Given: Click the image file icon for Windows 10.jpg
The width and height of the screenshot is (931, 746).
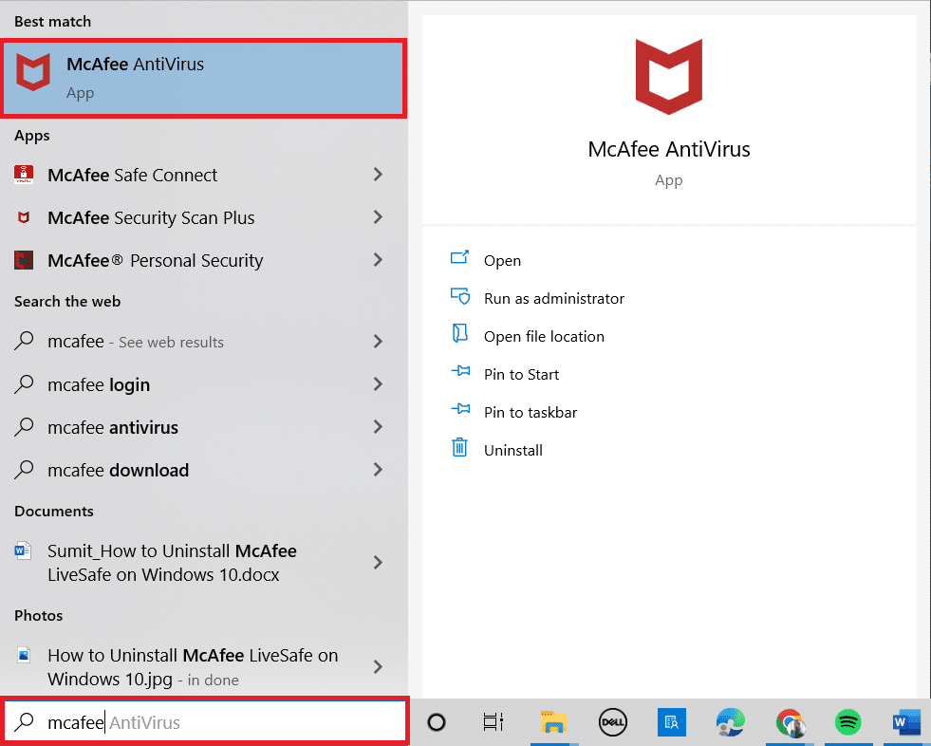Looking at the screenshot, I should [x=24, y=655].
